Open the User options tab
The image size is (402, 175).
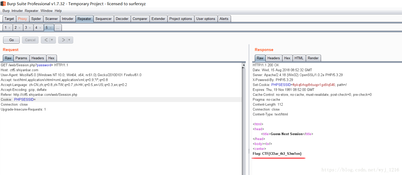pyautogui.click(x=206, y=19)
